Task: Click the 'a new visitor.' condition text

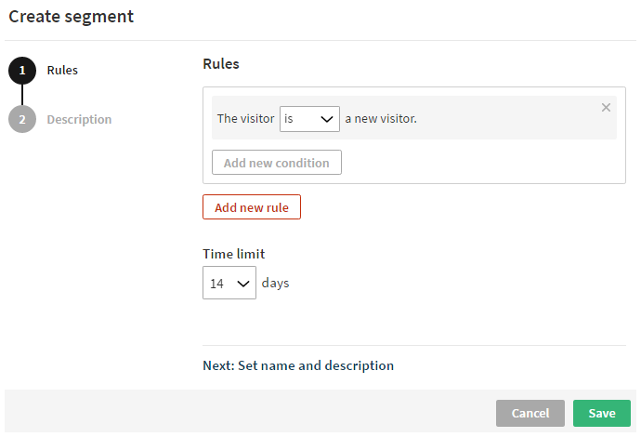Action: [381, 119]
